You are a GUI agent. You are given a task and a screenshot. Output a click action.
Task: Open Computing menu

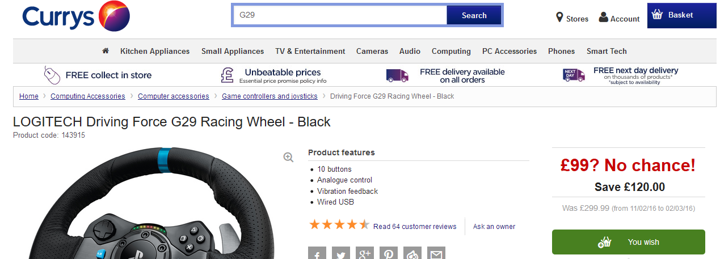click(x=451, y=51)
